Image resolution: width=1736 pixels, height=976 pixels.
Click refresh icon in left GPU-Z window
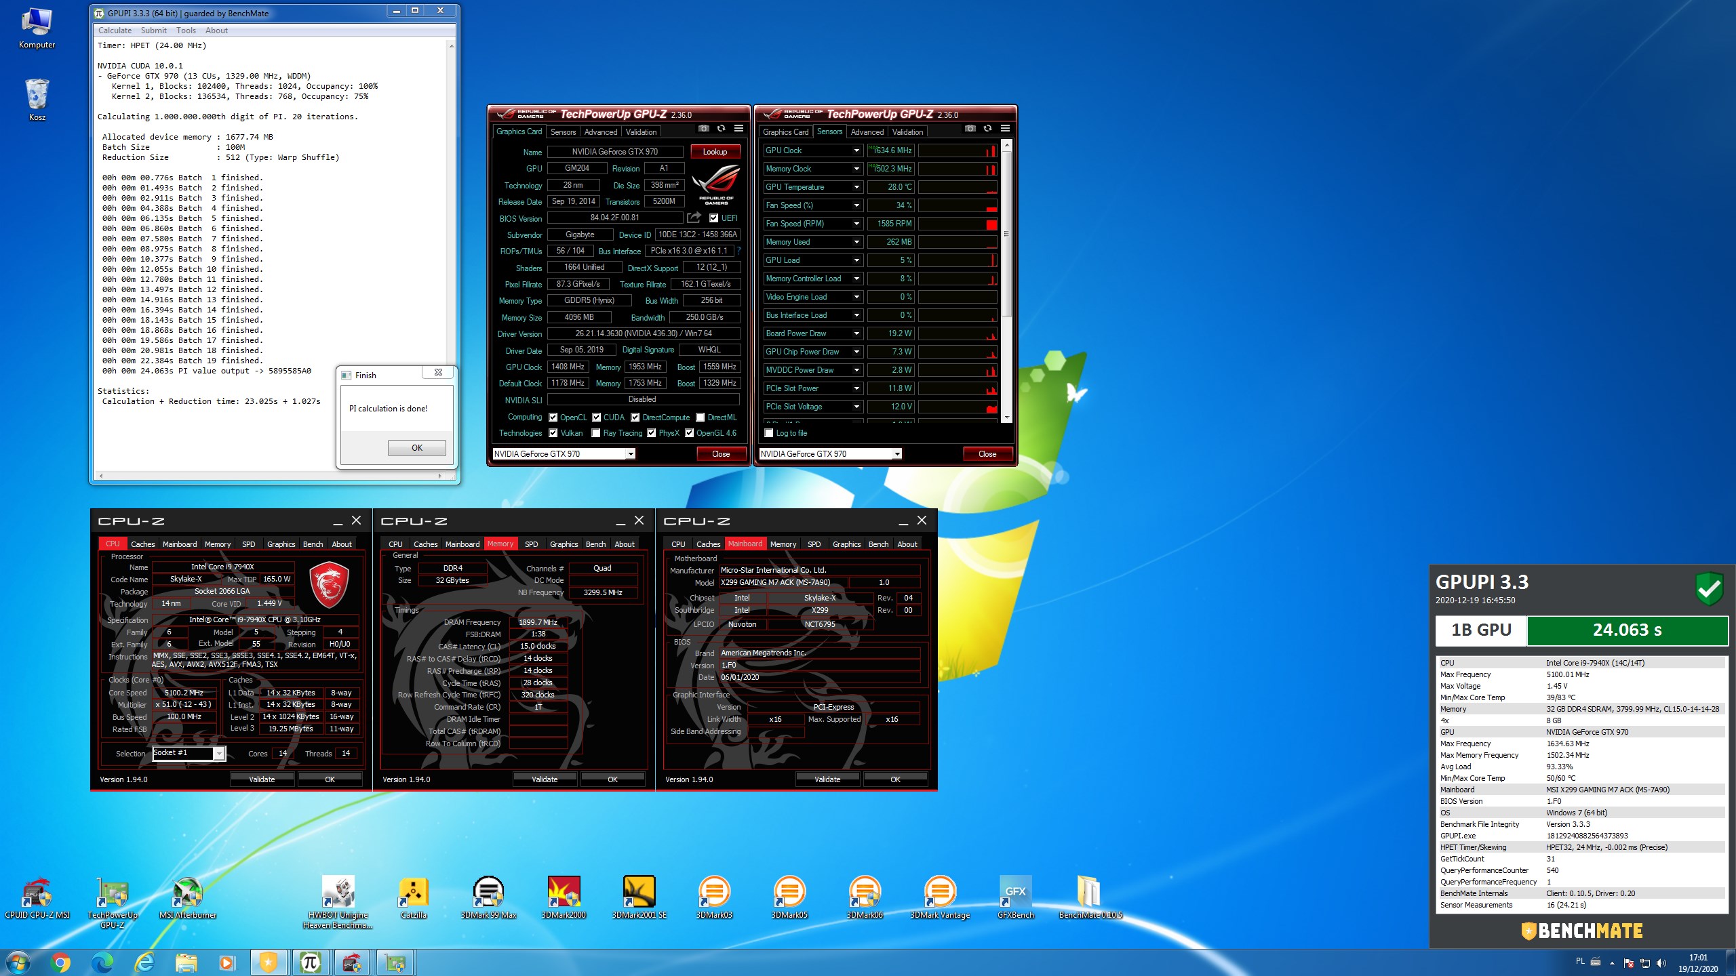click(x=722, y=129)
